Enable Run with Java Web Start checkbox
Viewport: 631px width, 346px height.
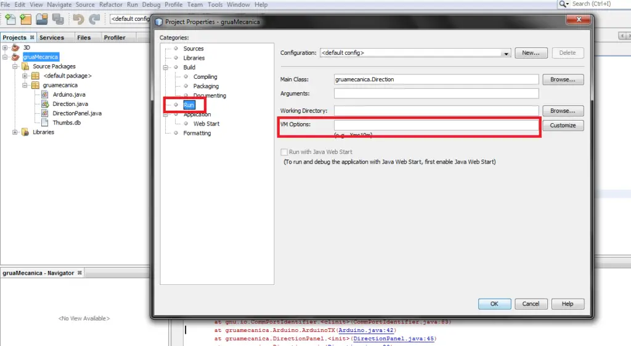pos(284,152)
